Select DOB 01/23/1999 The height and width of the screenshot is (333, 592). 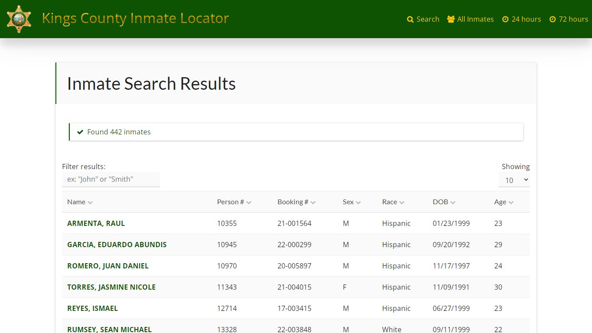click(x=451, y=223)
